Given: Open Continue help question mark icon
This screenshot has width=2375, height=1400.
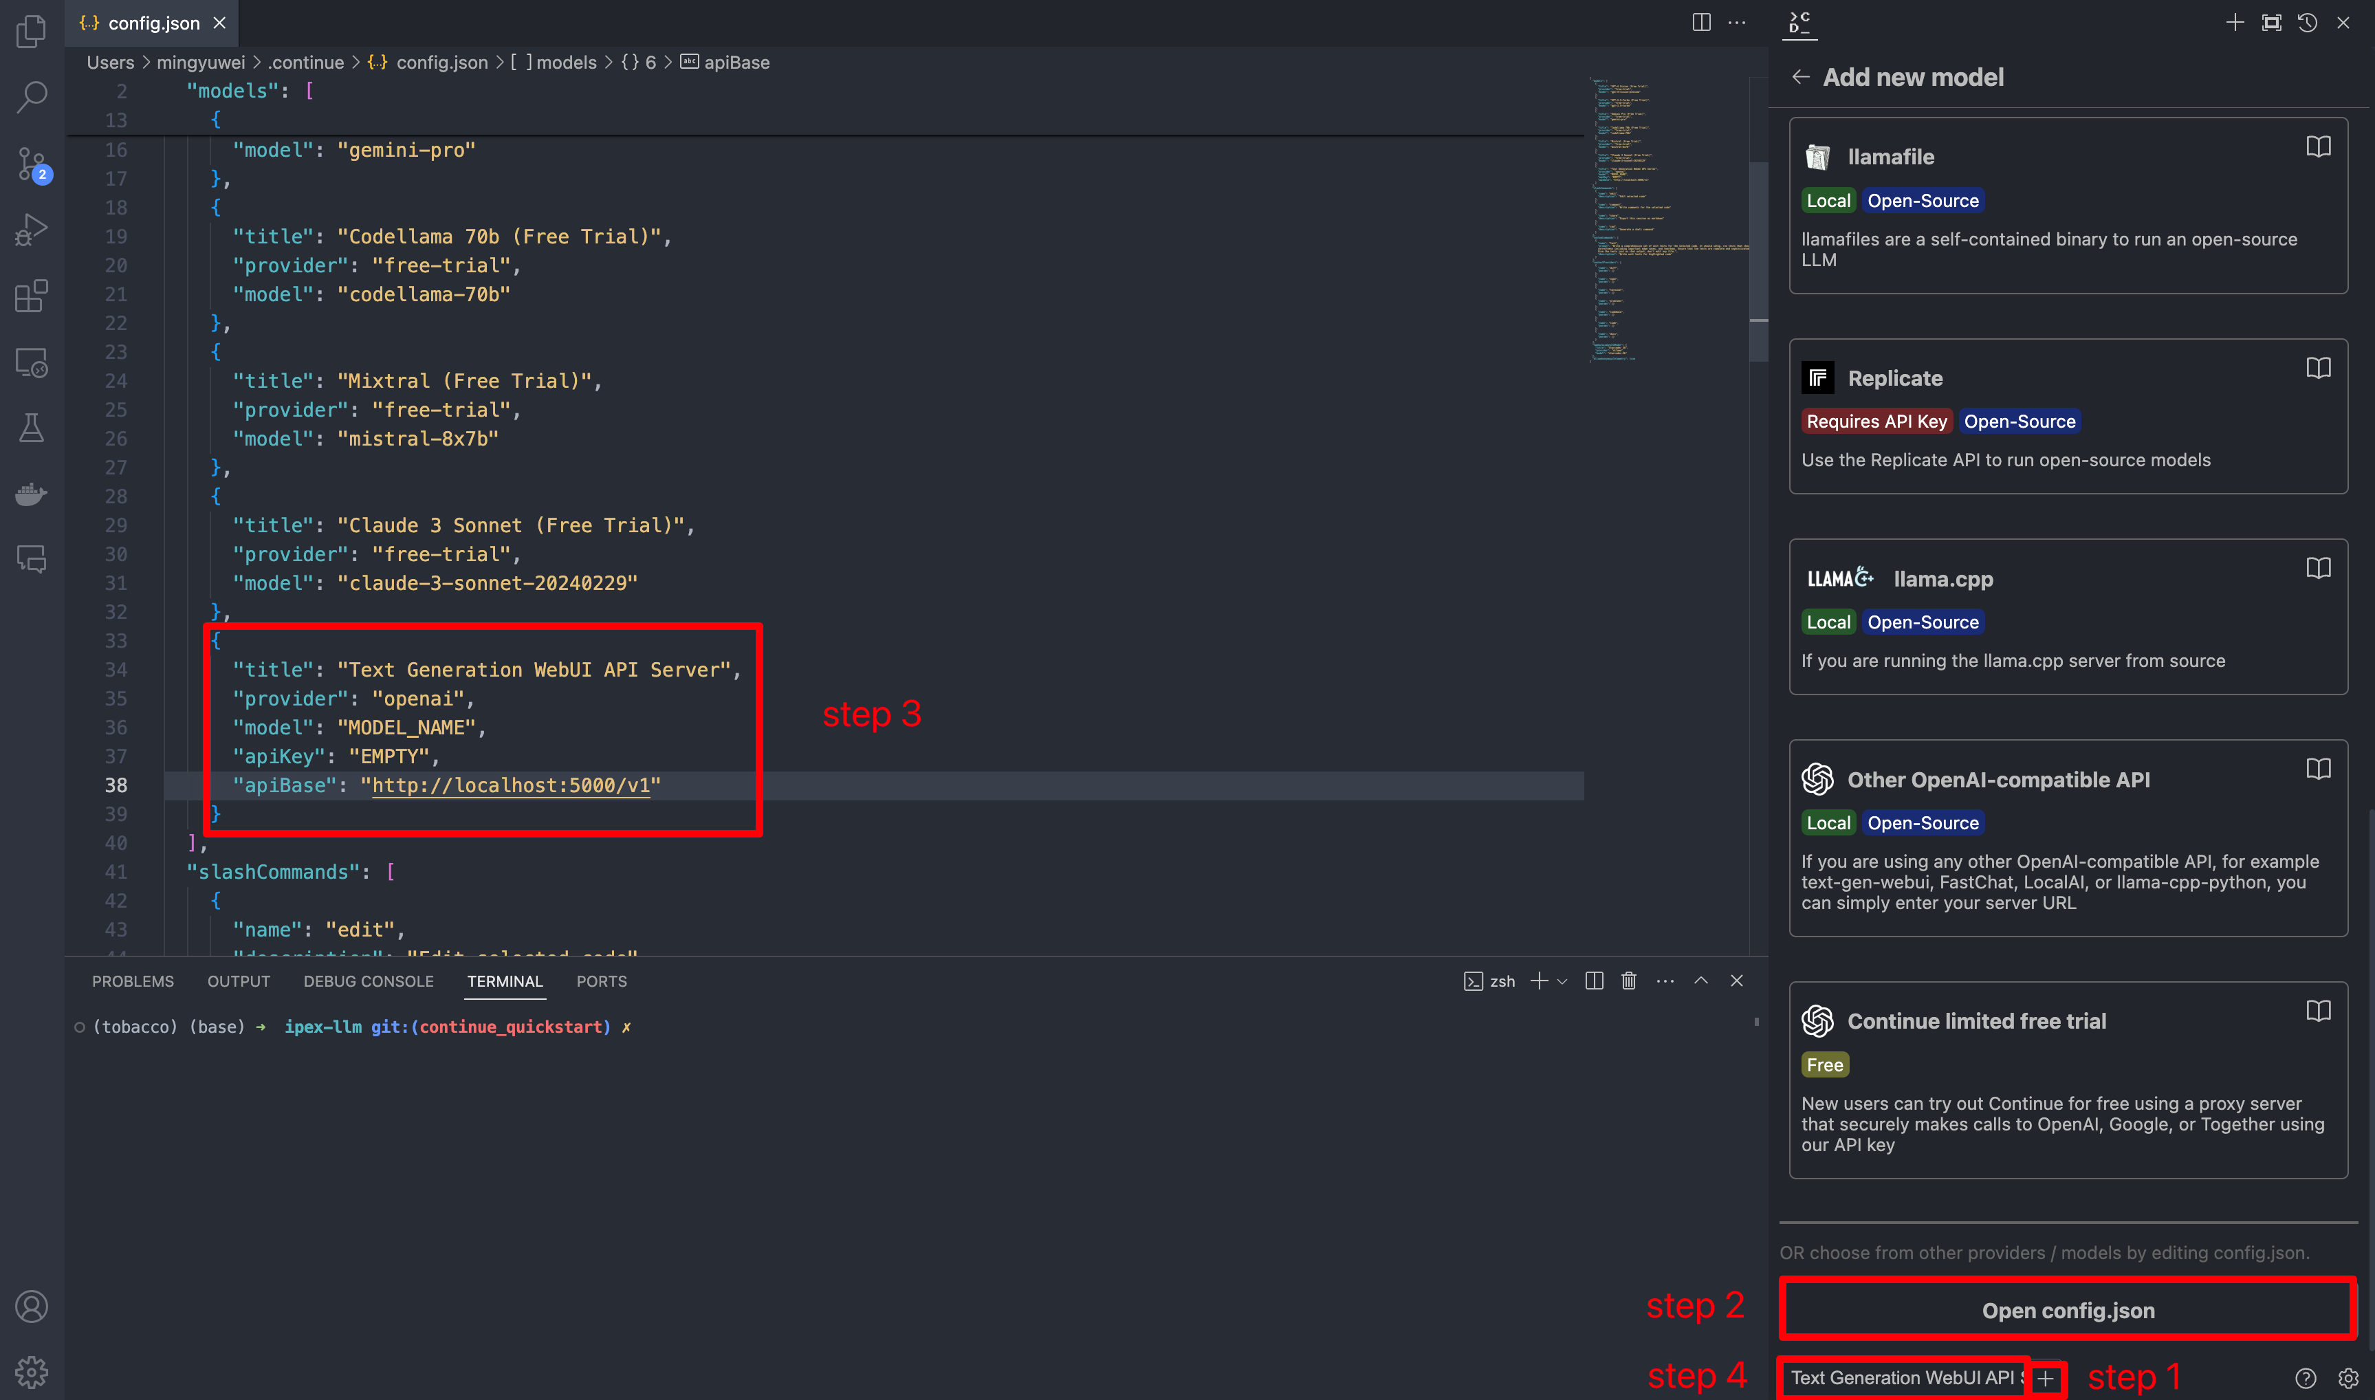Looking at the screenshot, I should pos(2305,1378).
